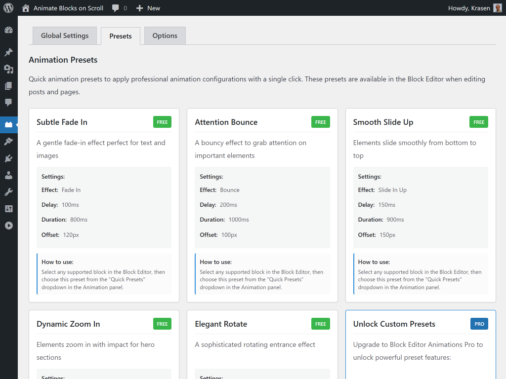Expand the collapsed admin menu
The width and height of the screenshot is (506, 379).
point(8,226)
